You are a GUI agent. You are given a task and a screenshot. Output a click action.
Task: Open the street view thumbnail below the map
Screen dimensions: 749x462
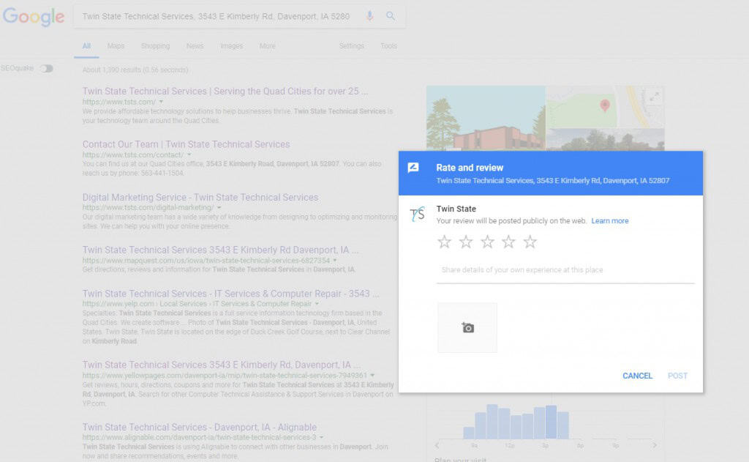[605, 140]
